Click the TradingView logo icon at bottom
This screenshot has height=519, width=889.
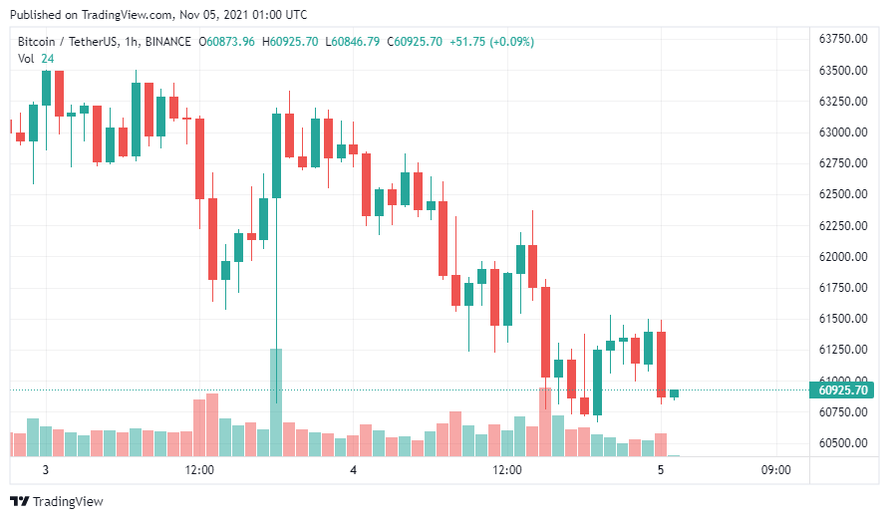point(19,501)
